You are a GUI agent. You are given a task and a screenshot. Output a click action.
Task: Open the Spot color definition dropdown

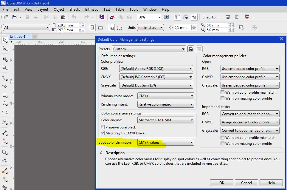click(166, 142)
